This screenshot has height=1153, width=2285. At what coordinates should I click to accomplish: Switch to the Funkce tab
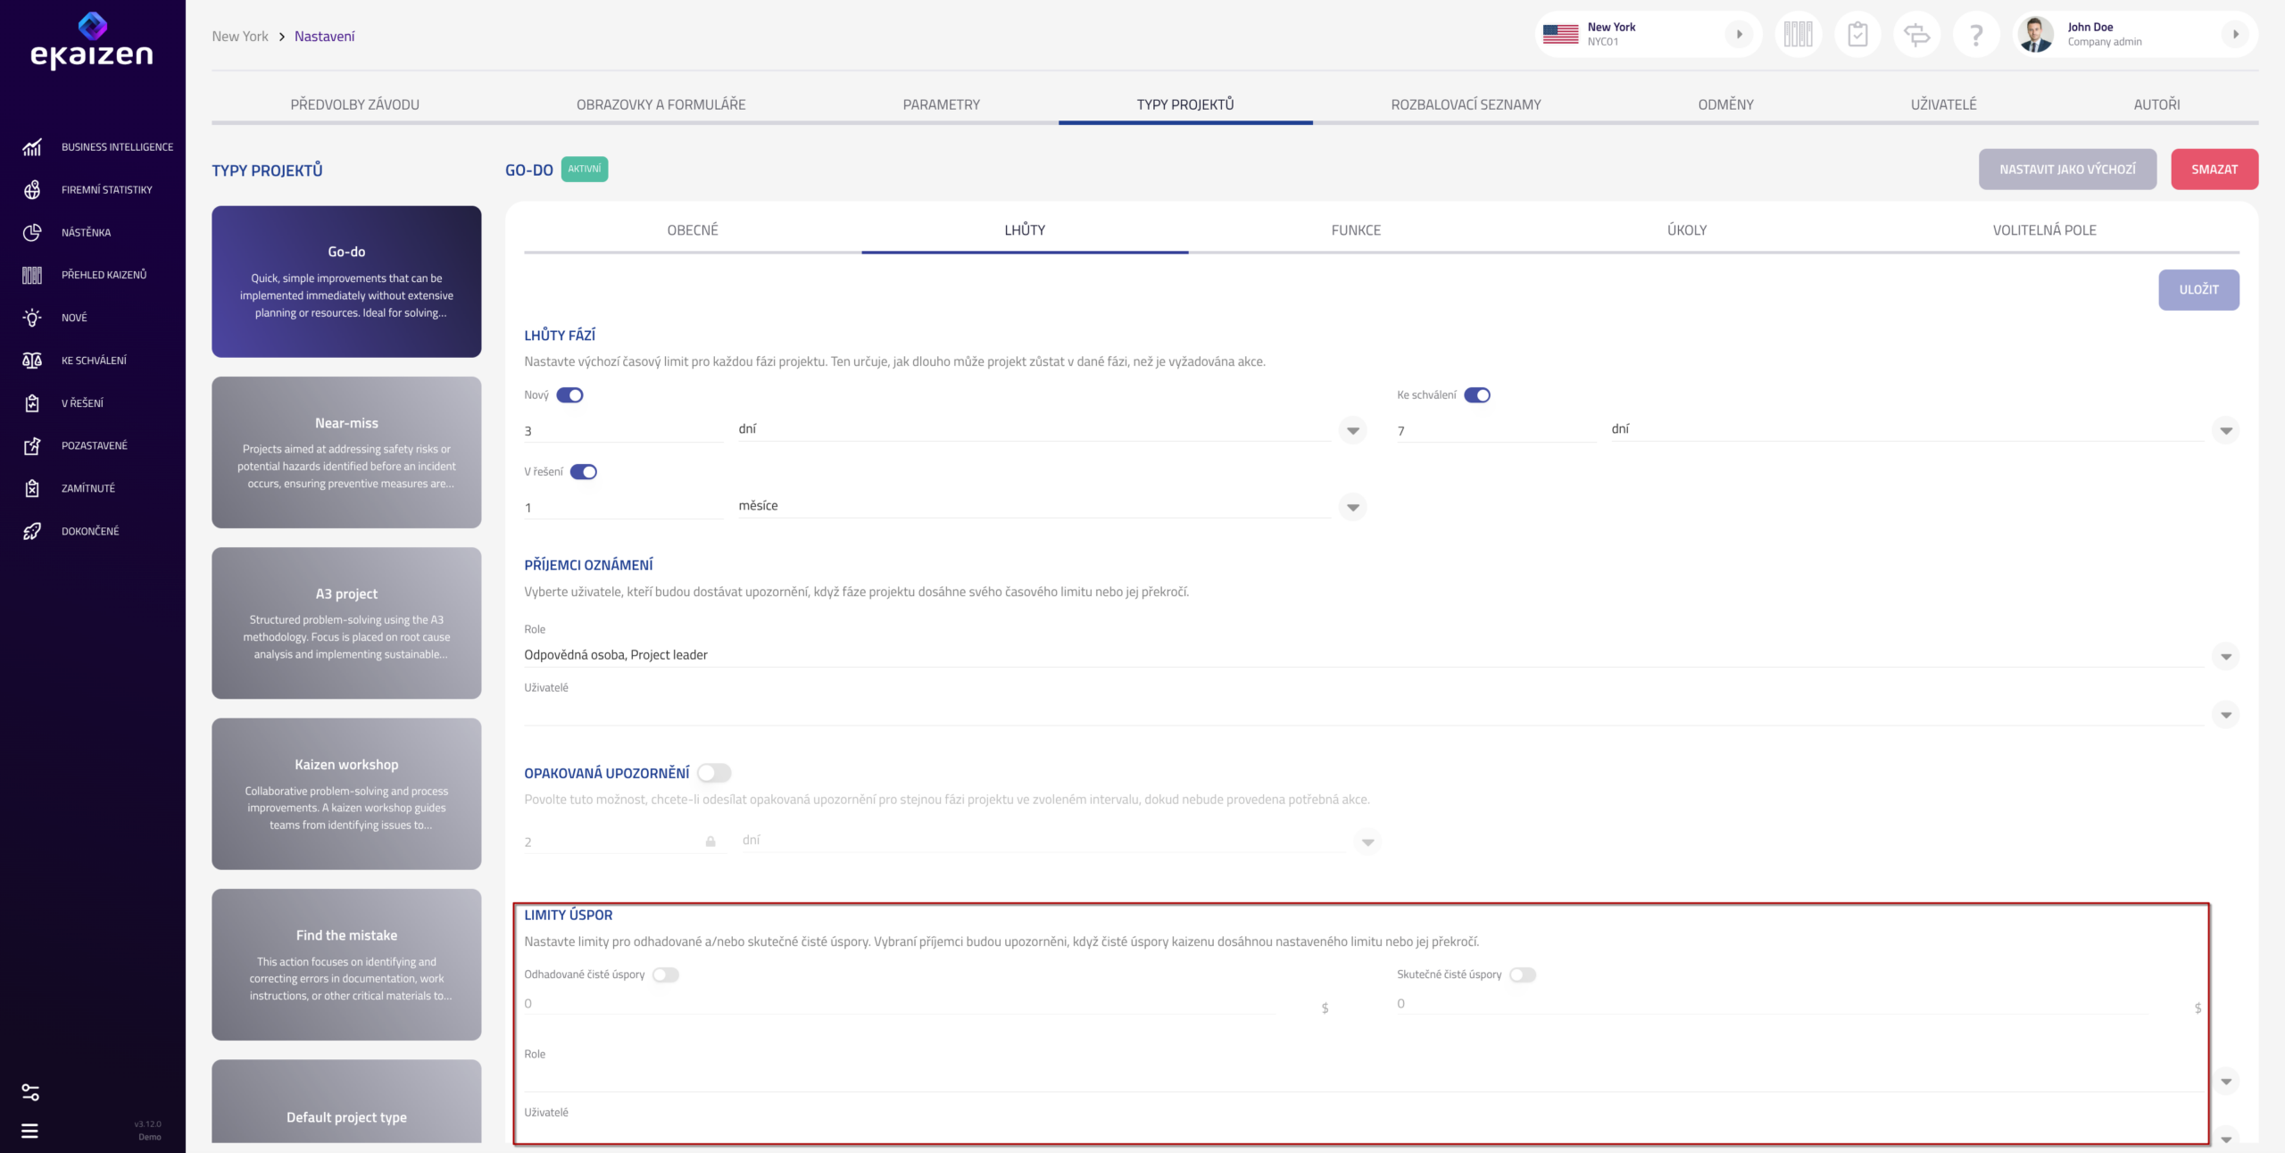coord(1356,230)
